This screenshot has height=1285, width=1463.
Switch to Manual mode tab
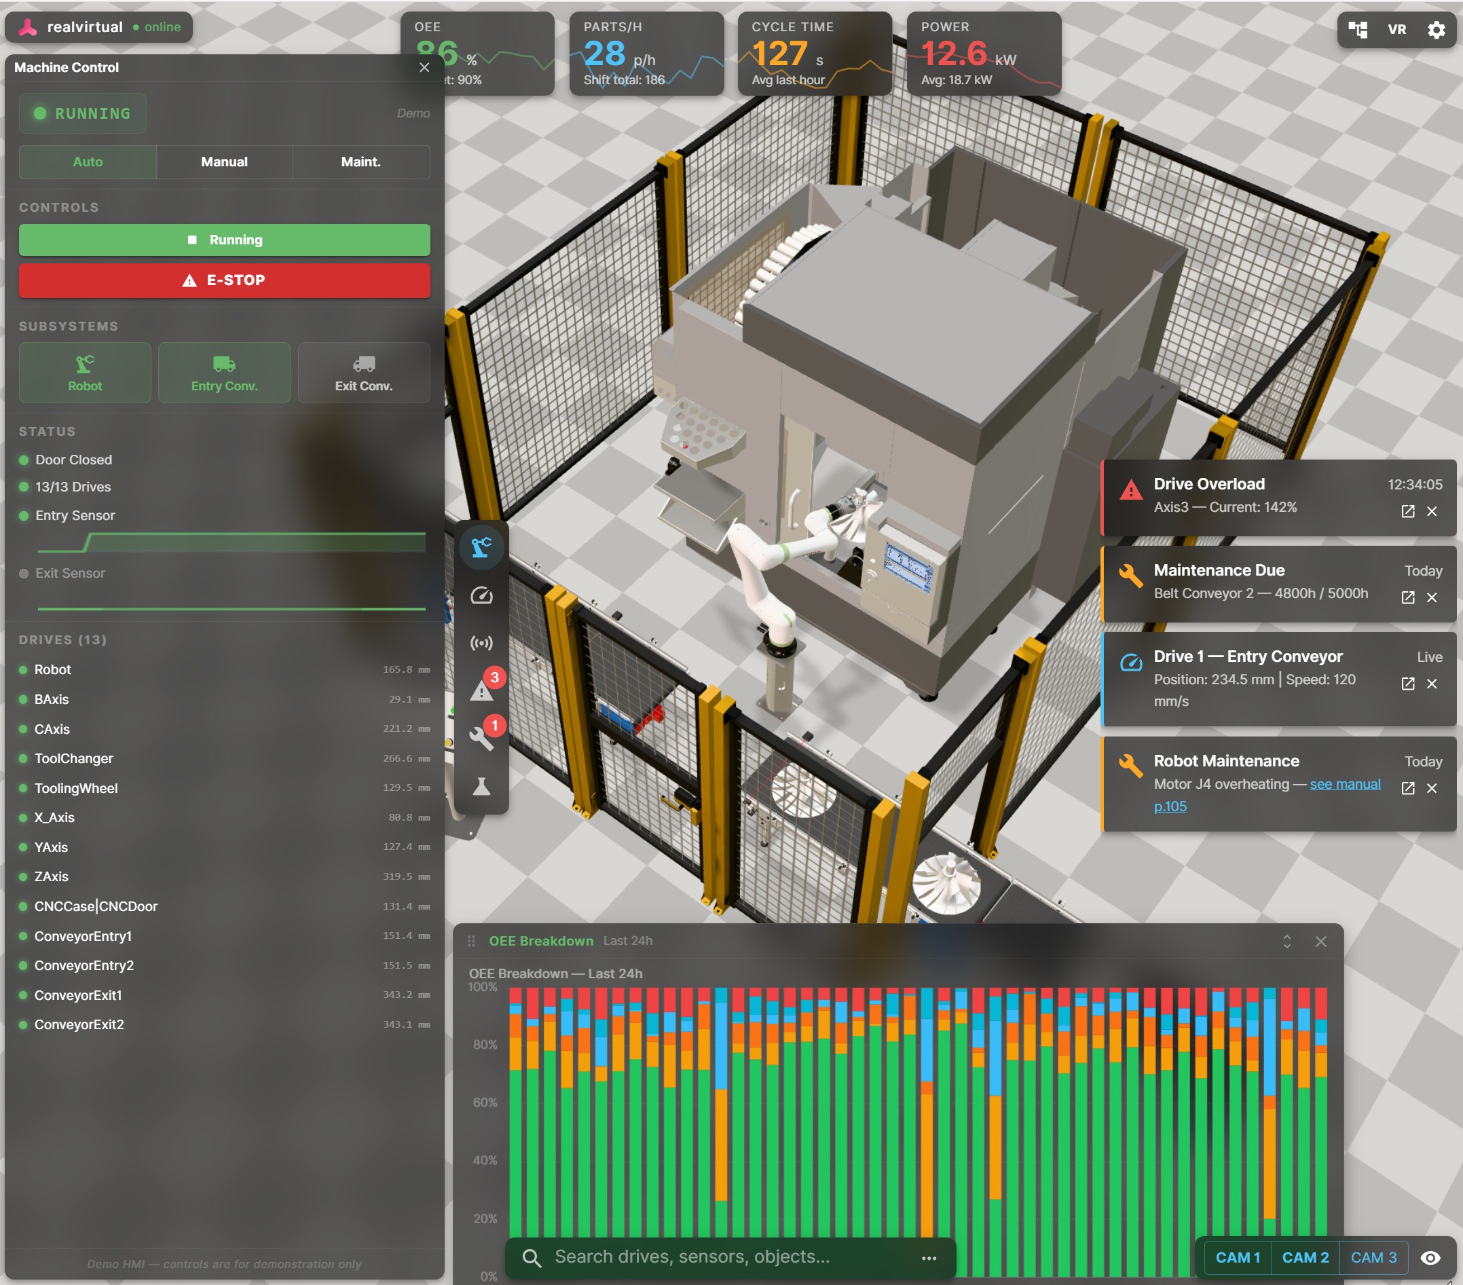click(224, 162)
